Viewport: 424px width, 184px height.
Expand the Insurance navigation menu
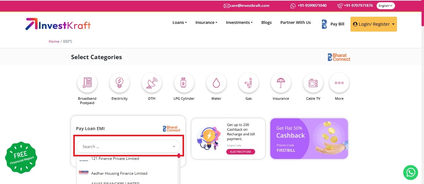pos(206,23)
